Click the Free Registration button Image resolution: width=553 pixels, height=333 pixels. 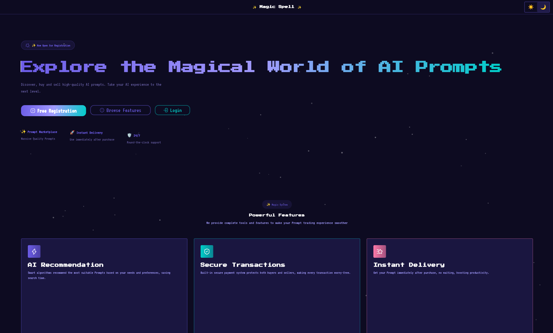53,111
